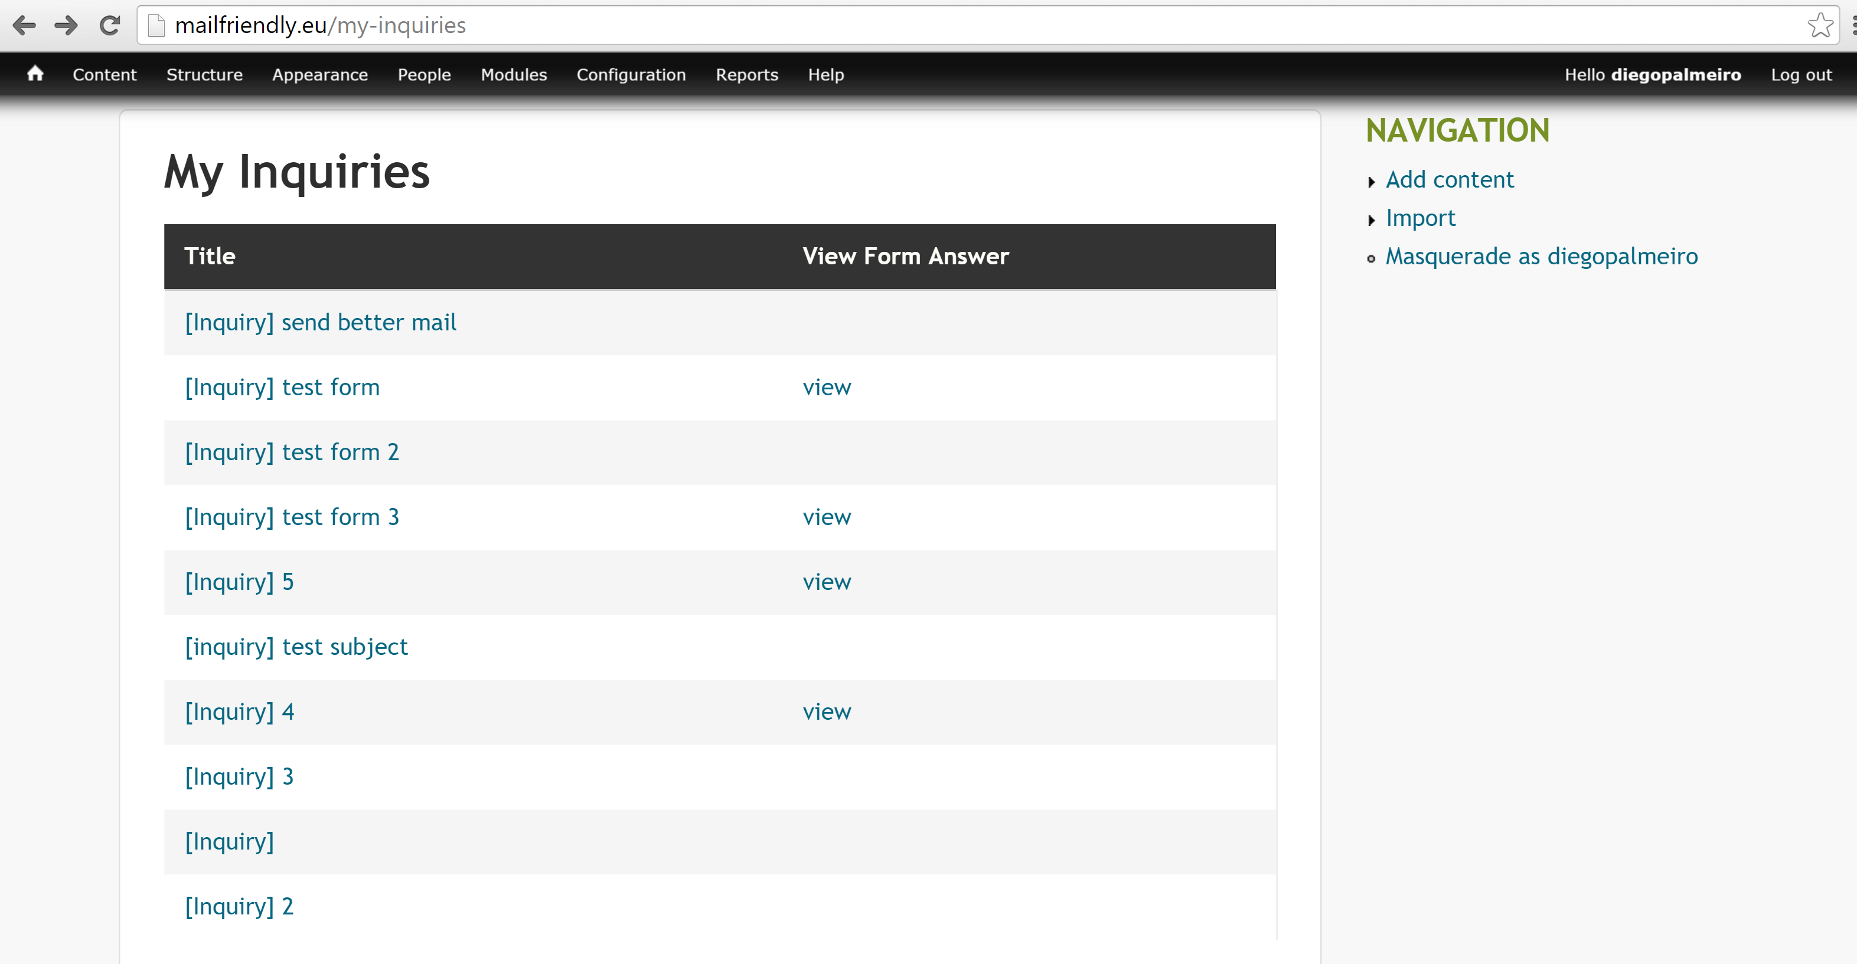Expand the Import menu arrow
Image resolution: width=1857 pixels, height=964 pixels.
[x=1371, y=219]
